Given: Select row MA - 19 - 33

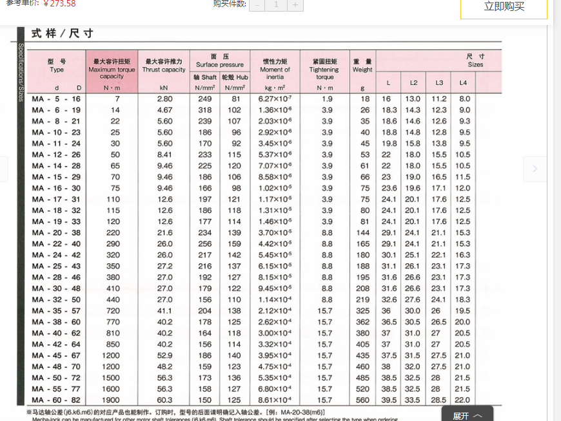Looking at the screenshot, I should click(264, 221).
